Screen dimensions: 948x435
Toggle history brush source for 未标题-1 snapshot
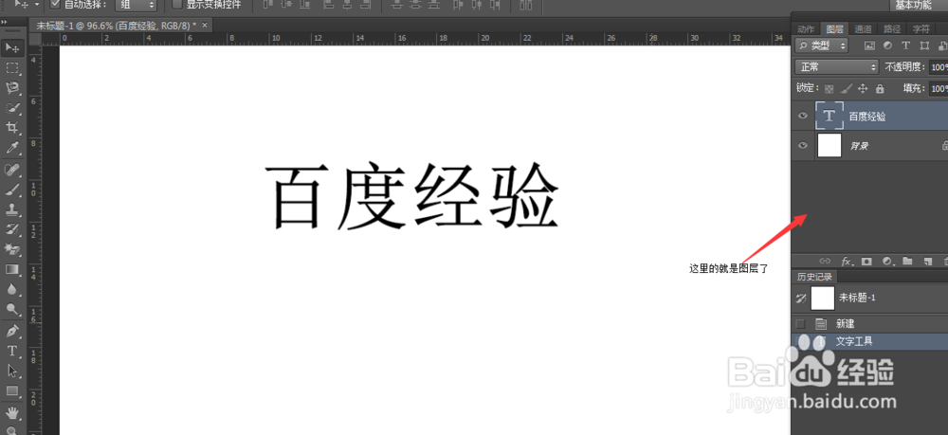click(x=801, y=298)
